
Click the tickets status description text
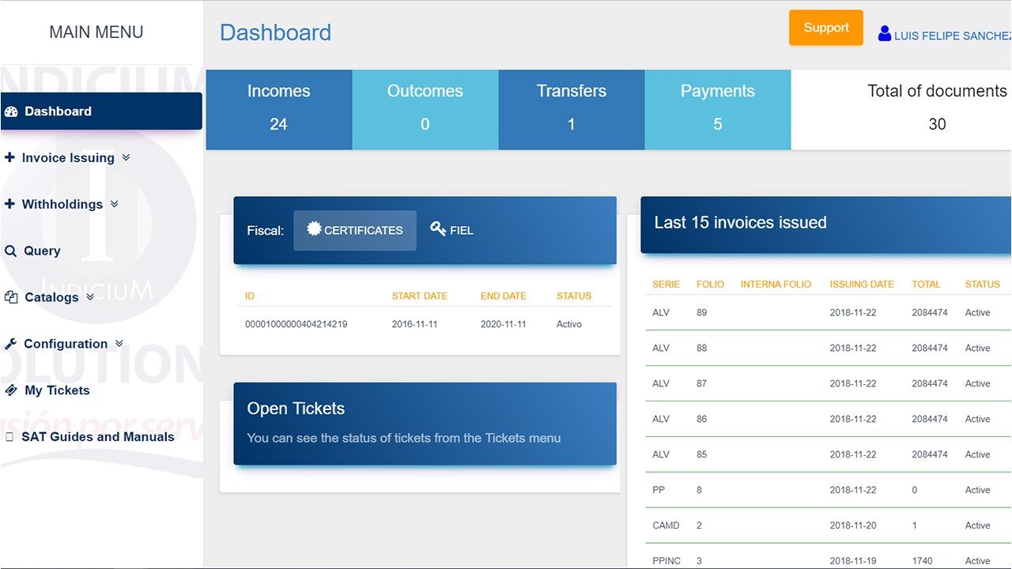coord(404,438)
